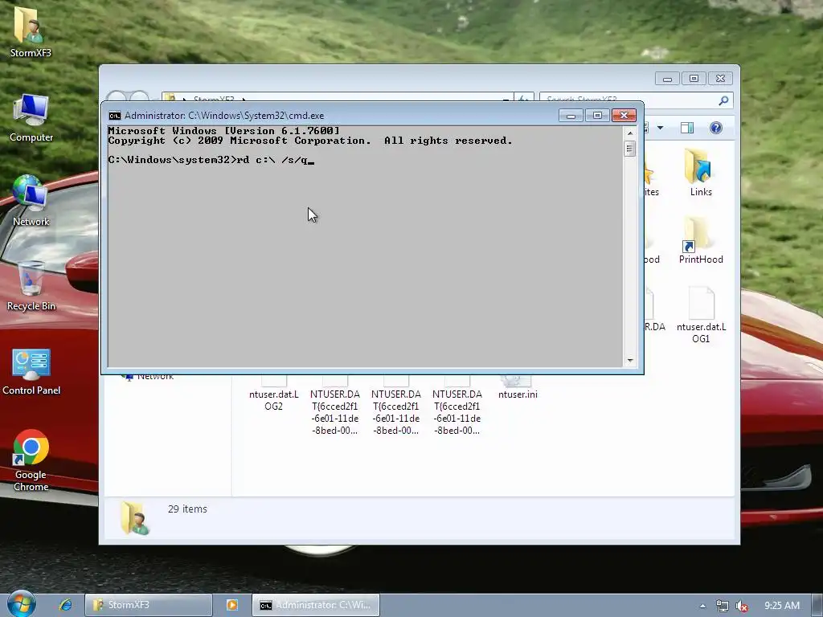Screen dimensions: 823x617
Task: Open the Network desktop icon
Action: pyautogui.click(x=31, y=201)
